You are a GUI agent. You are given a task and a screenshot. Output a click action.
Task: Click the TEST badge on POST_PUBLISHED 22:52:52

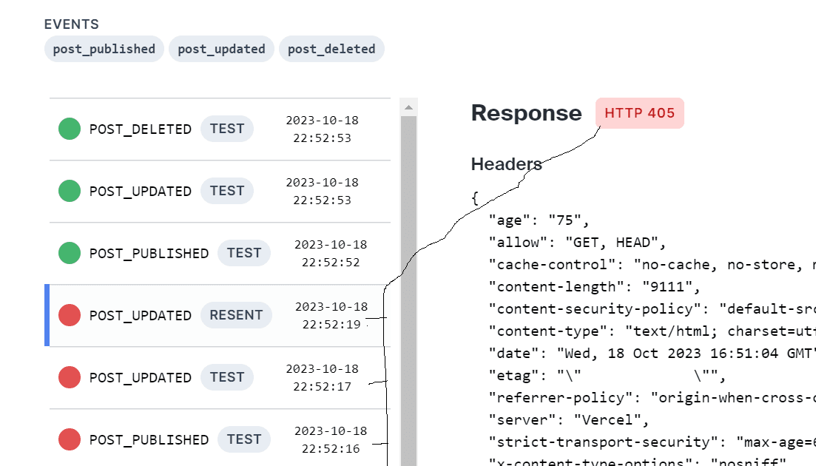(x=244, y=252)
